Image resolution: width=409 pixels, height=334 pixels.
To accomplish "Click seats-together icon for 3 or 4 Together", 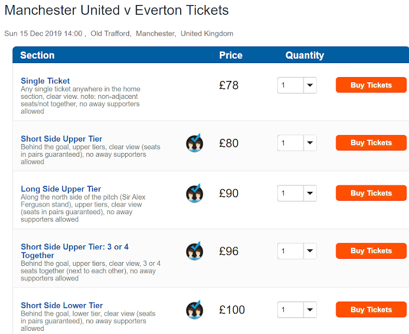I will tap(194, 251).
